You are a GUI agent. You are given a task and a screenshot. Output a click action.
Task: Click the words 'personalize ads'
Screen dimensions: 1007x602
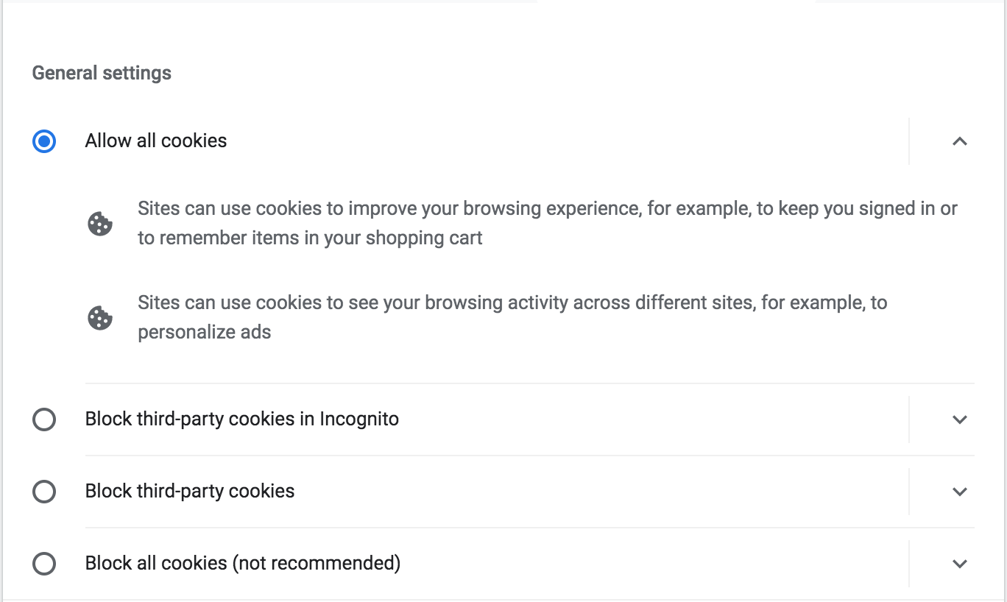(x=205, y=332)
